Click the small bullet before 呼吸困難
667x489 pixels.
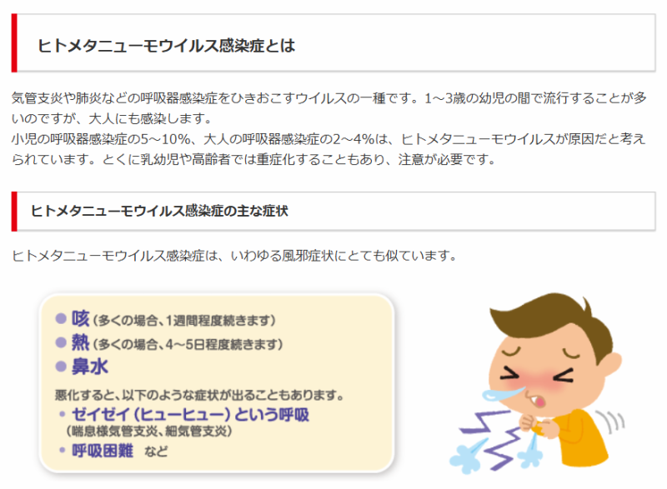(x=63, y=450)
